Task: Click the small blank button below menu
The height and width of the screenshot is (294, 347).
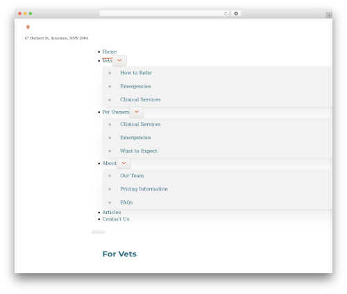Action: (99, 231)
